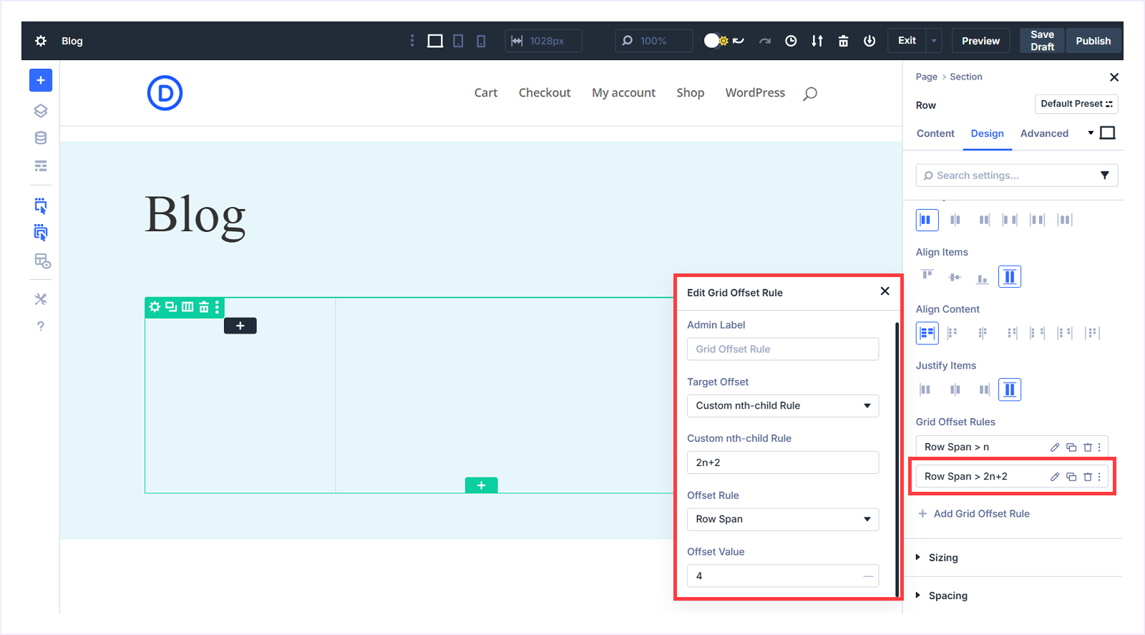Screen dimensions: 1145x635
Task: Open more options for 'Row Span > n' rule
Action: 1100,447
